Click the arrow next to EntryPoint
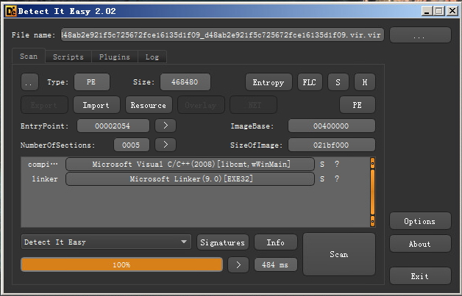This screenshot has width=462, height=296. [166, 126]
